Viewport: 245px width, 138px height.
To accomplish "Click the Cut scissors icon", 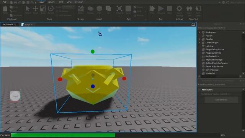I will [x=11, y=11].
